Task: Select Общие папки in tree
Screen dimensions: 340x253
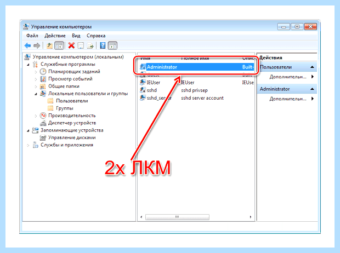Action: [x=64, y=86]
